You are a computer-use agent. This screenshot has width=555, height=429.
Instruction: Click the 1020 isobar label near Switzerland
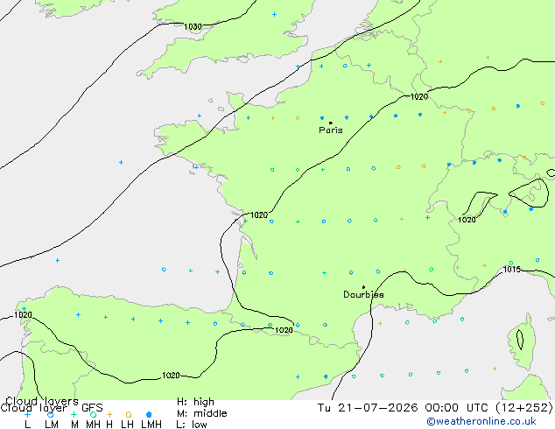click(467, 220)
